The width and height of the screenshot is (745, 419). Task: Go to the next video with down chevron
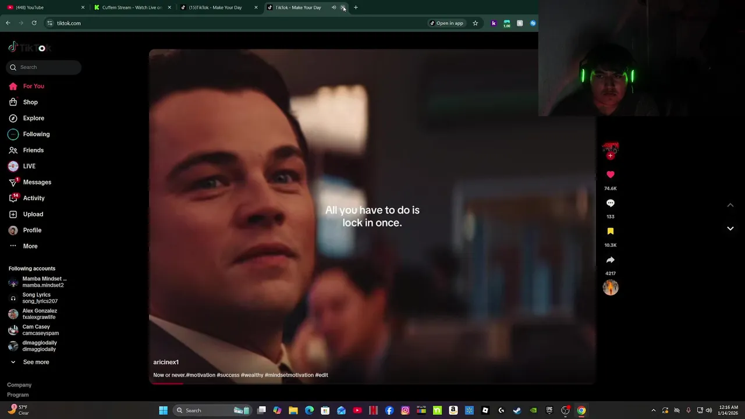pyautogui.click(x=730, y=229)
